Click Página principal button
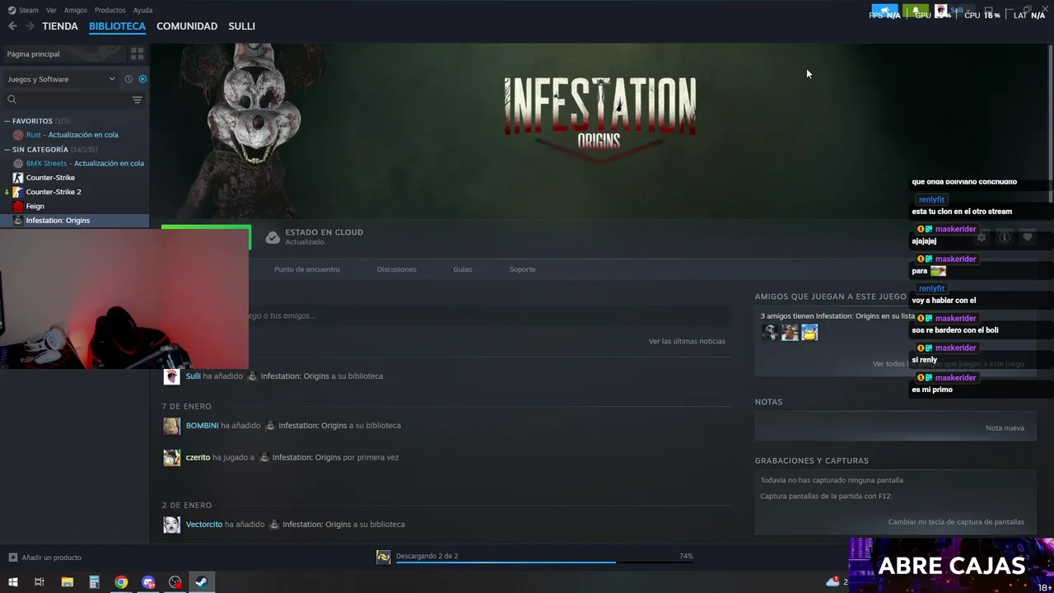This screenshot has width=1054, height=593. click(x=64, y=54)
